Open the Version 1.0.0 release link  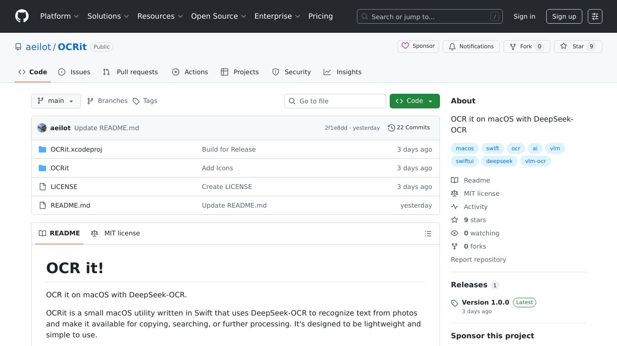pyautogui.click(x=485, y=302)
